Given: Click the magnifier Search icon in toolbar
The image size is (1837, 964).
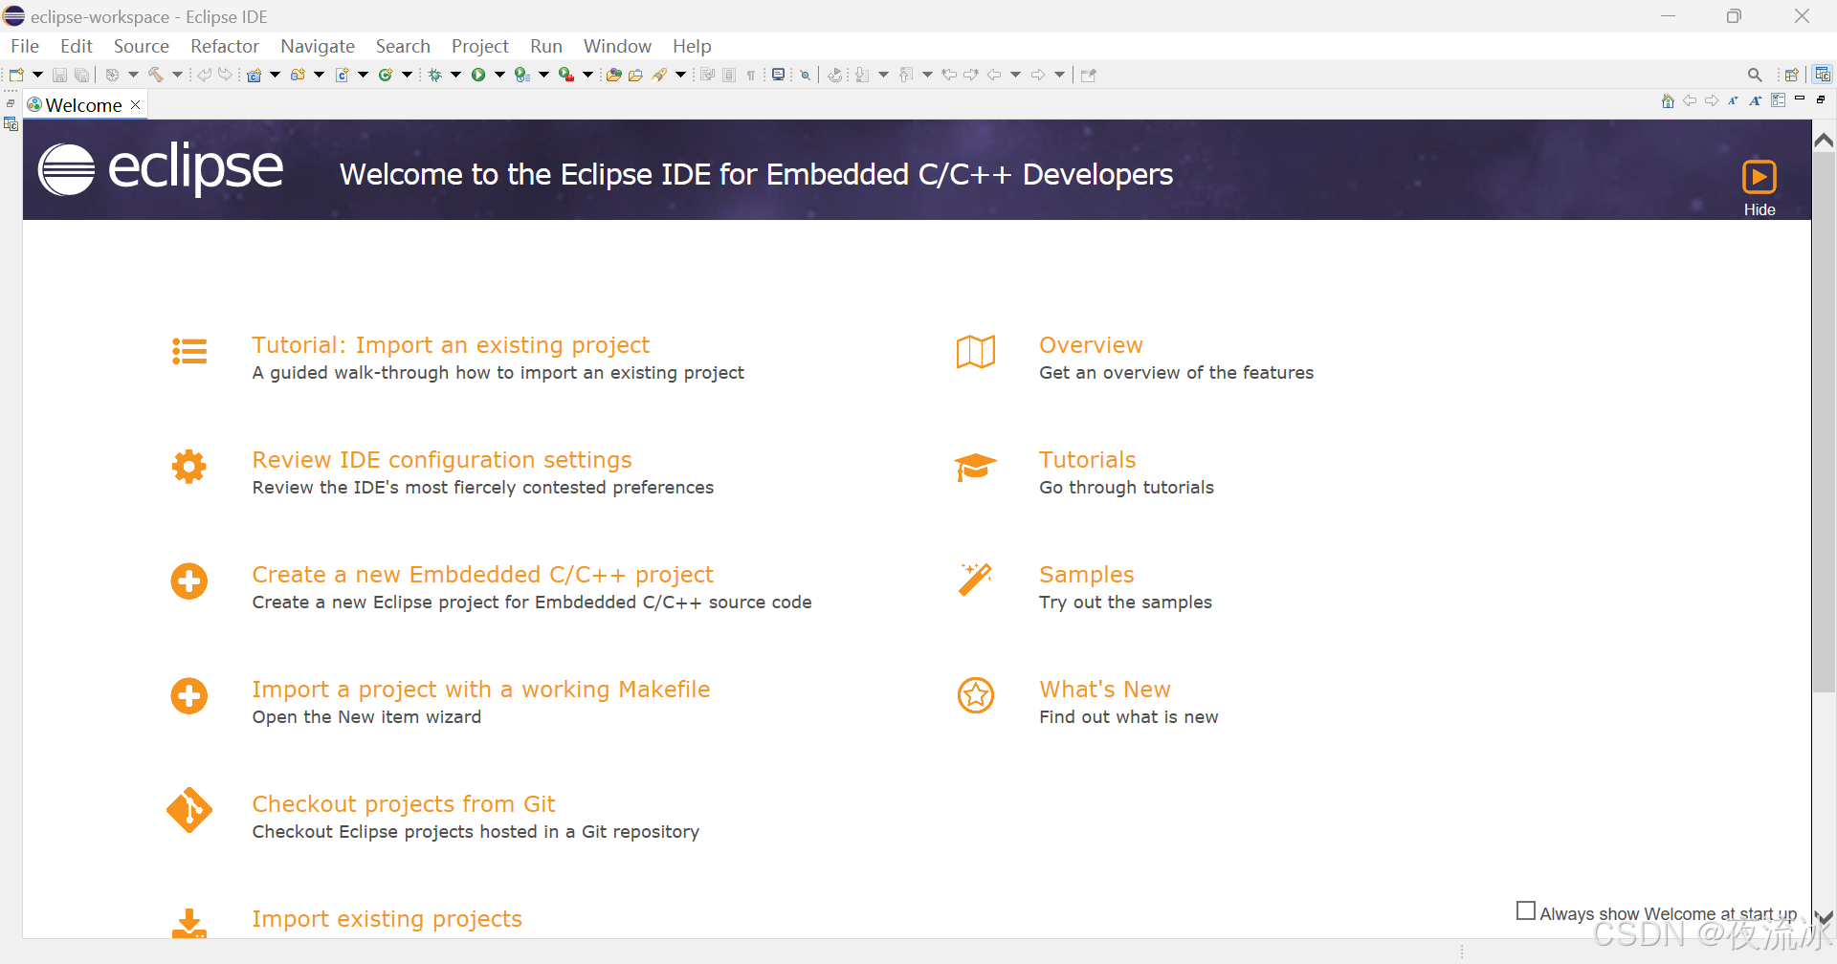Looking at the screenshot, I should pos(1755,75).
